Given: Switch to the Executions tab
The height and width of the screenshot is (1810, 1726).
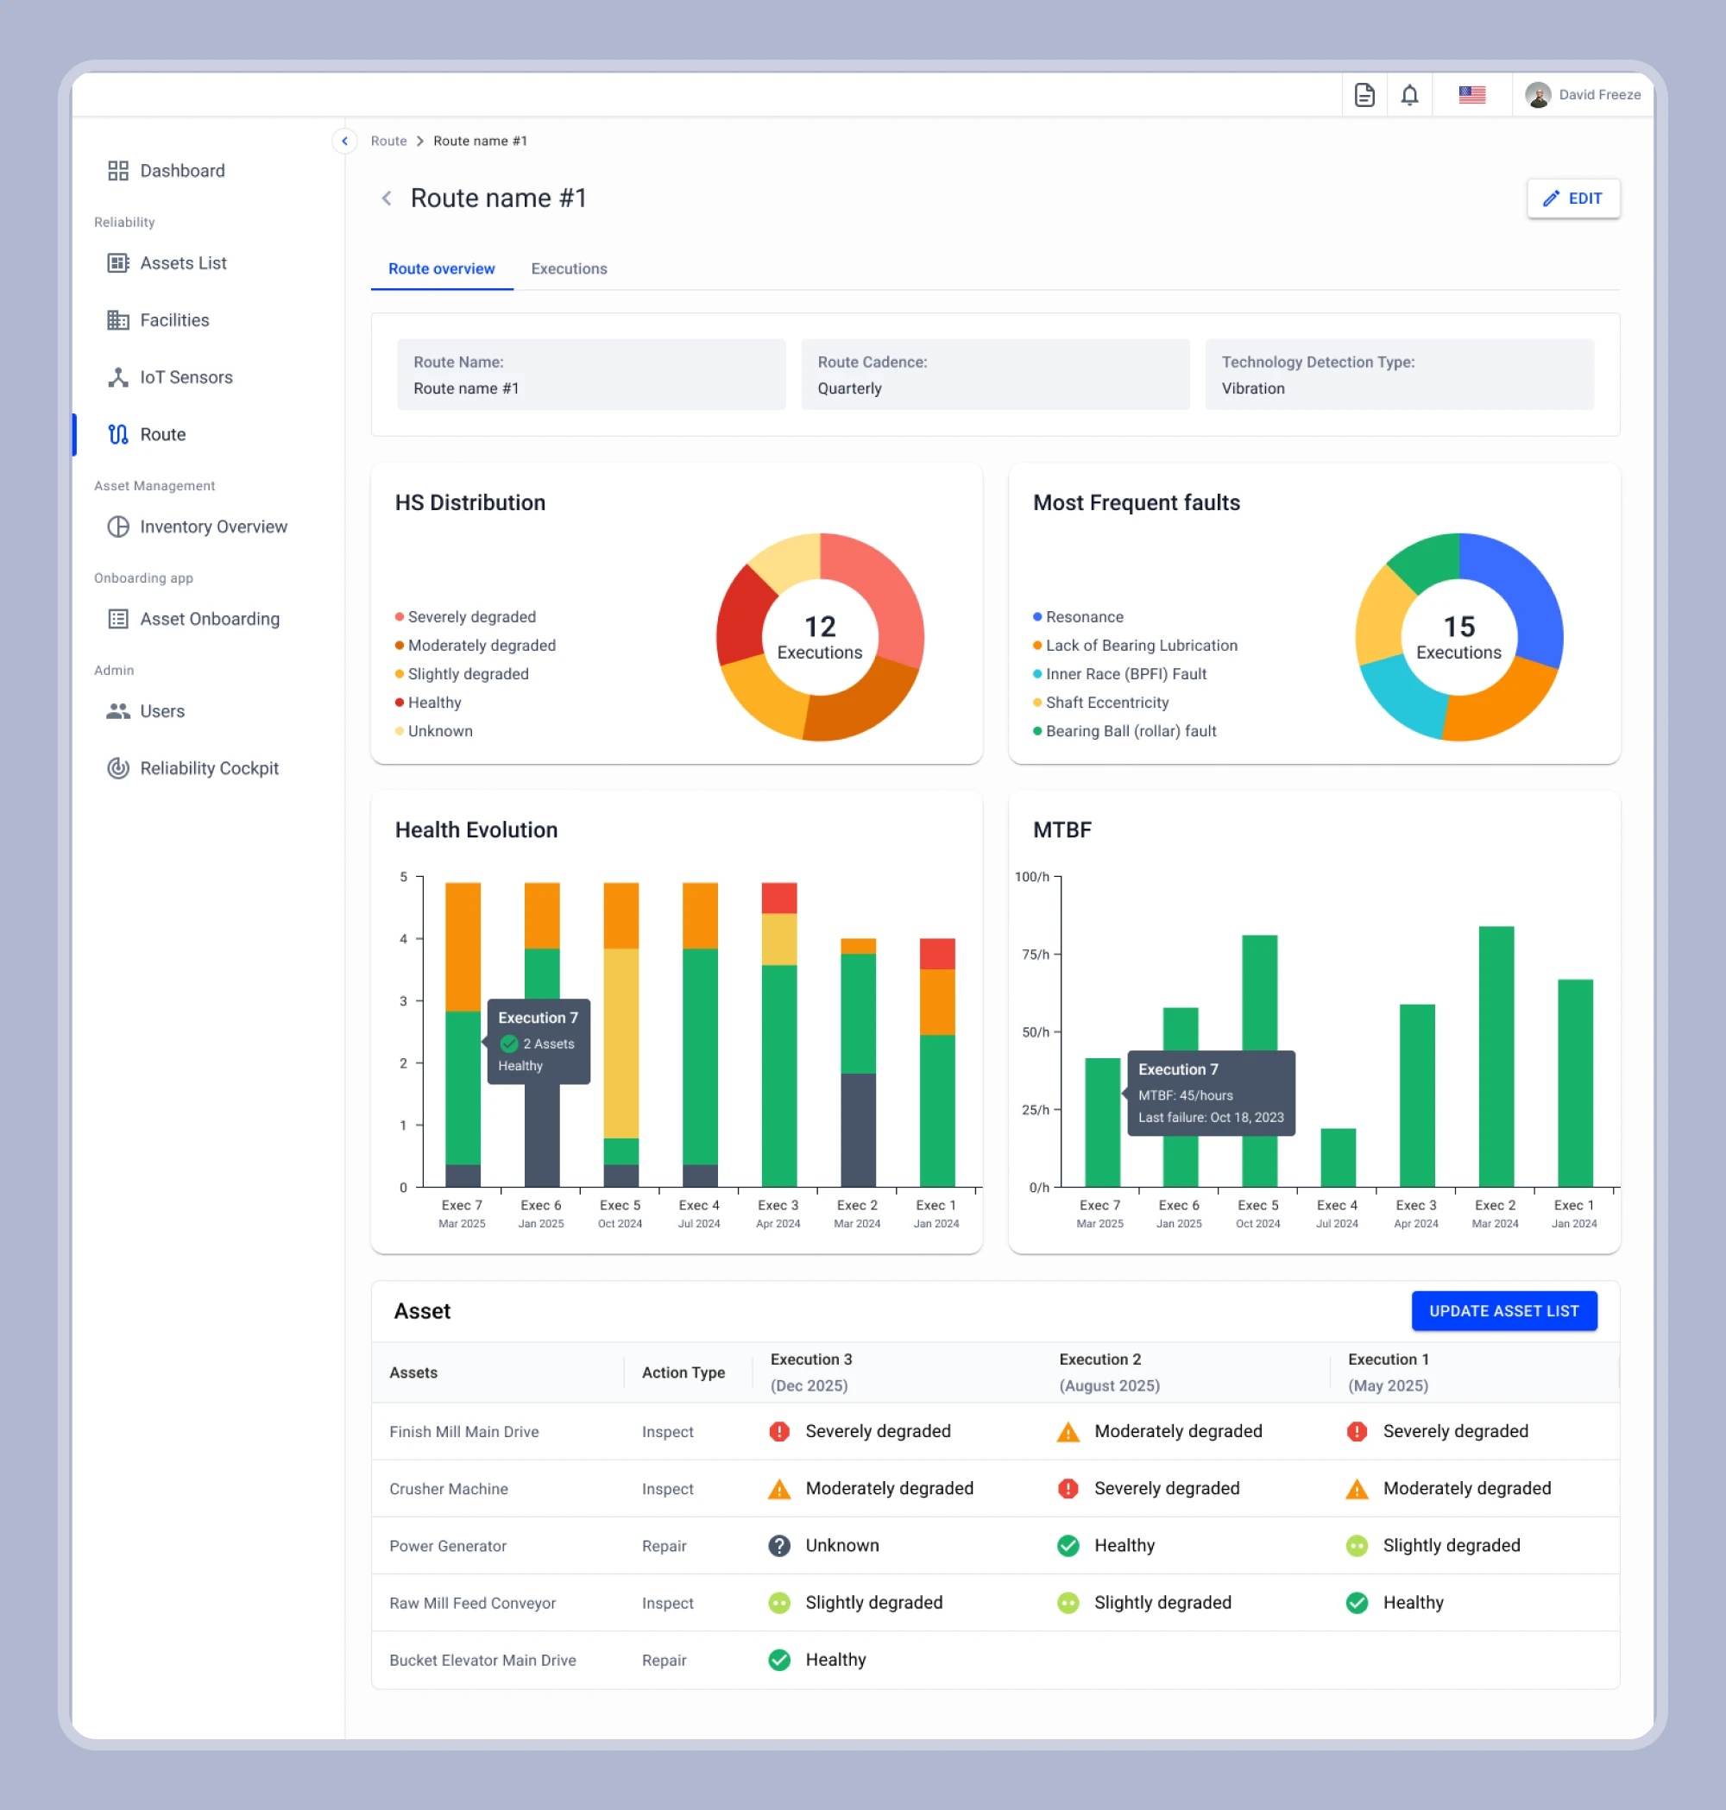Looking at the screenshot, I should (569, 268).
